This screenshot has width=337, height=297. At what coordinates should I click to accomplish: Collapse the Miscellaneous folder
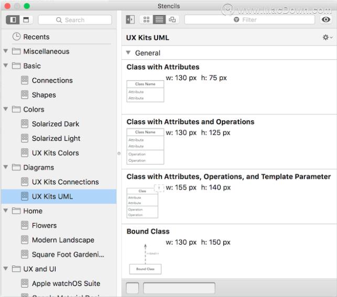tap(6, 51)
